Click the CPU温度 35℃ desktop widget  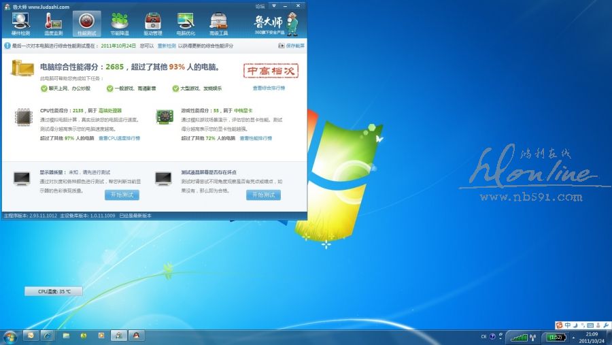pyautogui.click(x=54, y=291)
